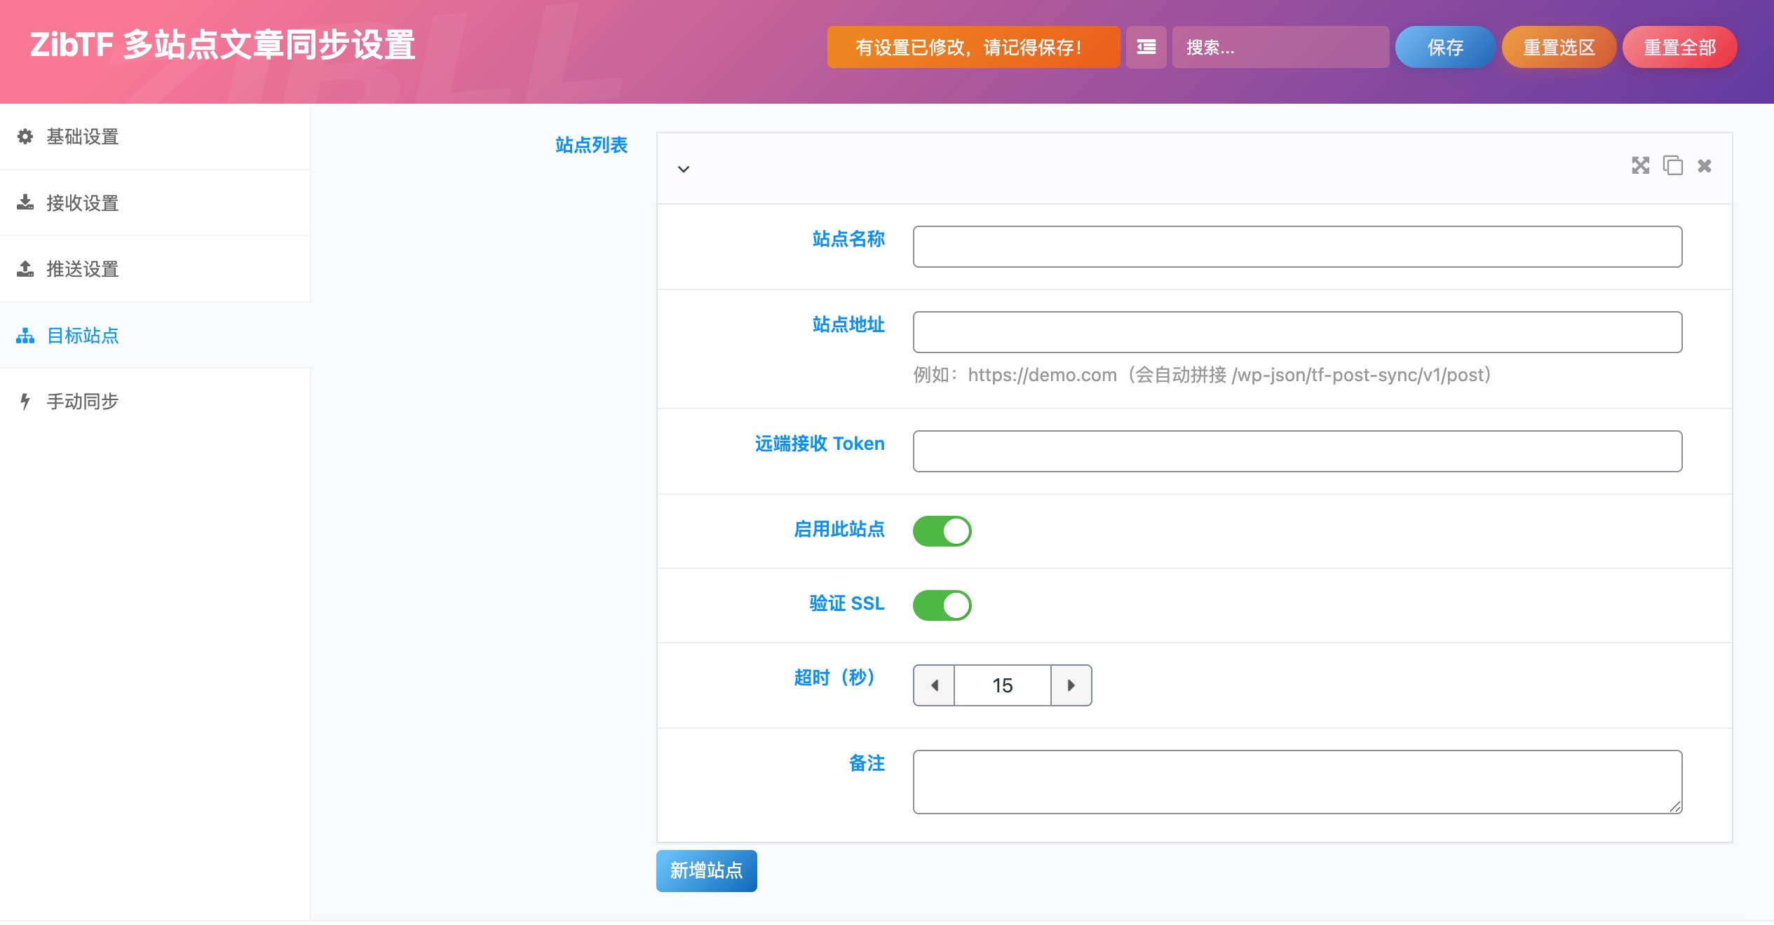Viewport: 1774px width, 925px height.
Task: Increase the 超时 value with the right arrow
Action: point(1071,685)
